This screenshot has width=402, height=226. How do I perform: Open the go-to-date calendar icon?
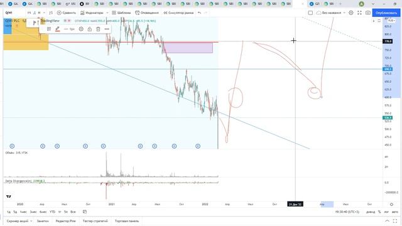[x=85, y=212]
